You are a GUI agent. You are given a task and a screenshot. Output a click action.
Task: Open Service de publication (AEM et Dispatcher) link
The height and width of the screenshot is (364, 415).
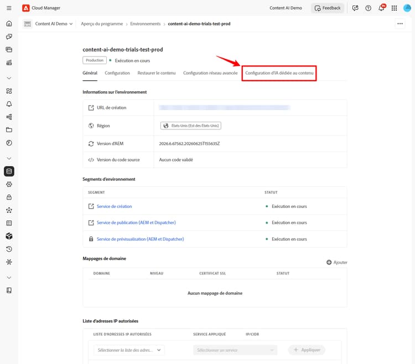tap(136, 223)
